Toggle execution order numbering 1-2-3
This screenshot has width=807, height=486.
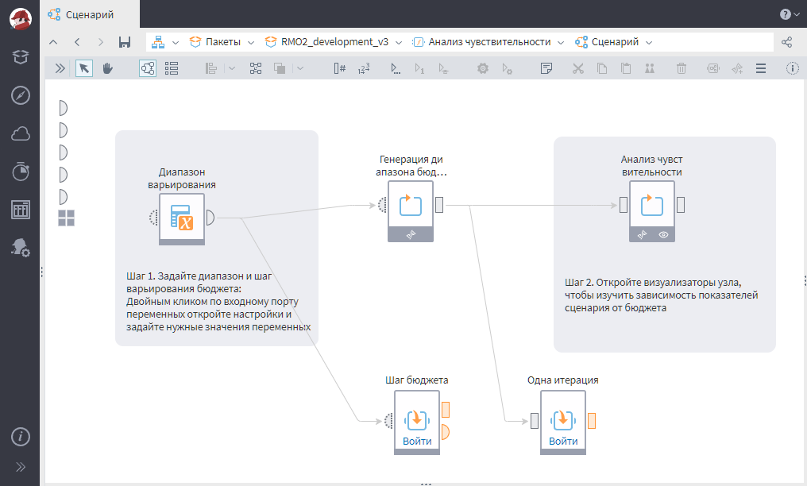click(x=364, y=68)
